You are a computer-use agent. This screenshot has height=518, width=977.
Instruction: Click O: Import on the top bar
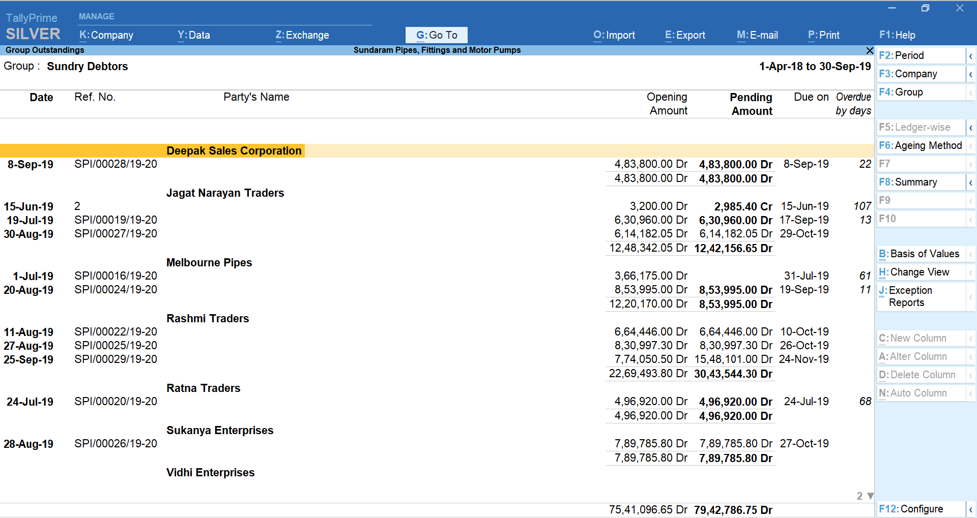614,35
